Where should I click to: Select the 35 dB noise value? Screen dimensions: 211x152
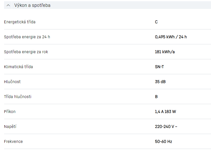[160, 82]
